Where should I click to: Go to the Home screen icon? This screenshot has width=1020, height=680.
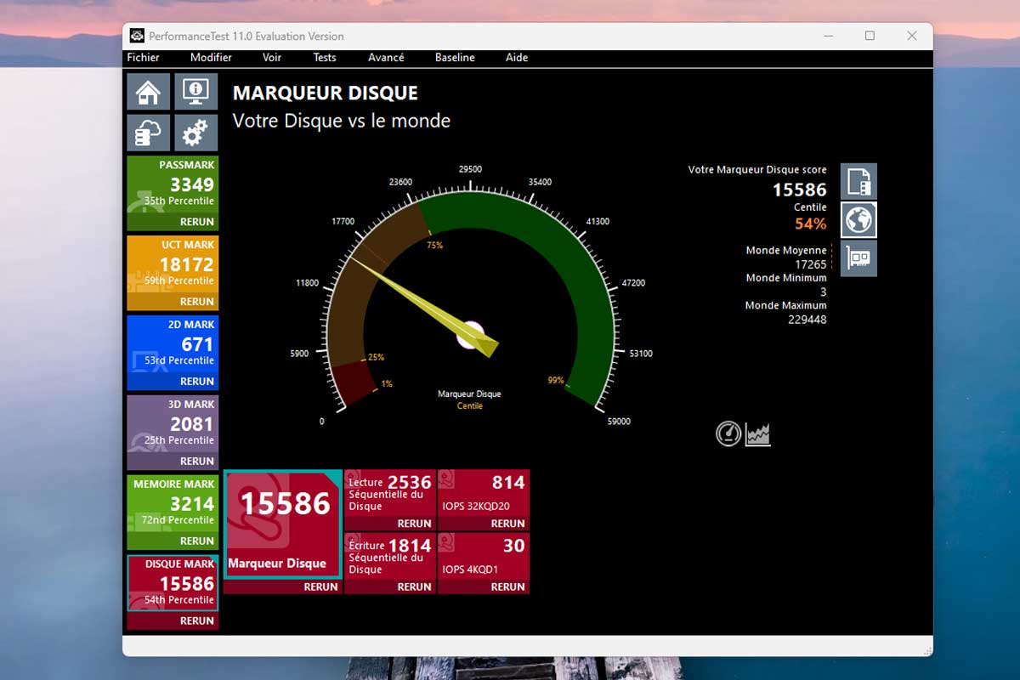[x=148, y=92]
